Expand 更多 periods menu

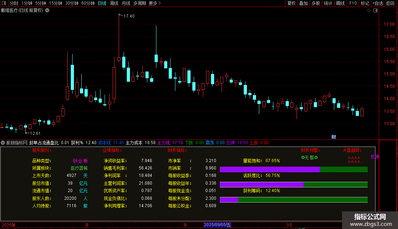pos(155,4)
